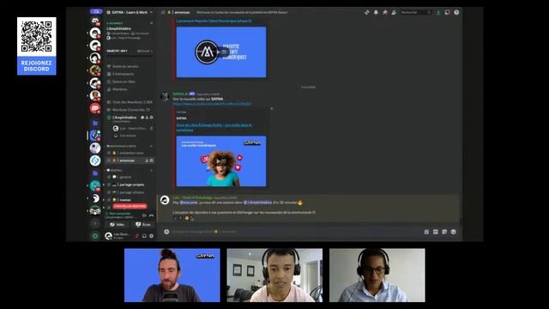Open the SAYNA - Learn & Work server dropdown
The image size is (549, 309).
(x=130, y=12)
